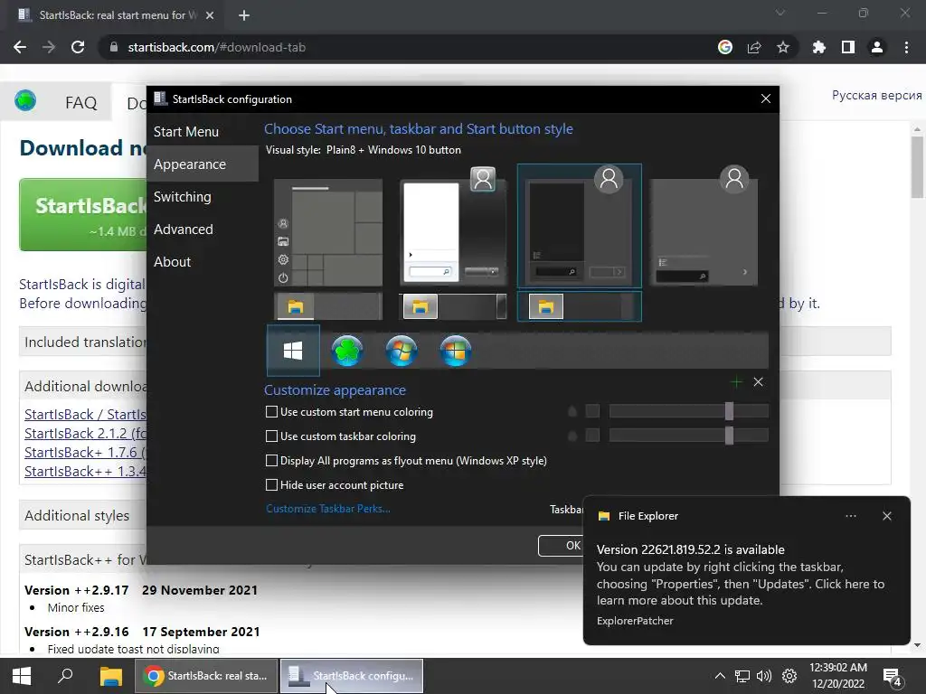This screenshot has width=926, height=694.
Task: Toggle Chrome side panel
Action: [848, 47]
